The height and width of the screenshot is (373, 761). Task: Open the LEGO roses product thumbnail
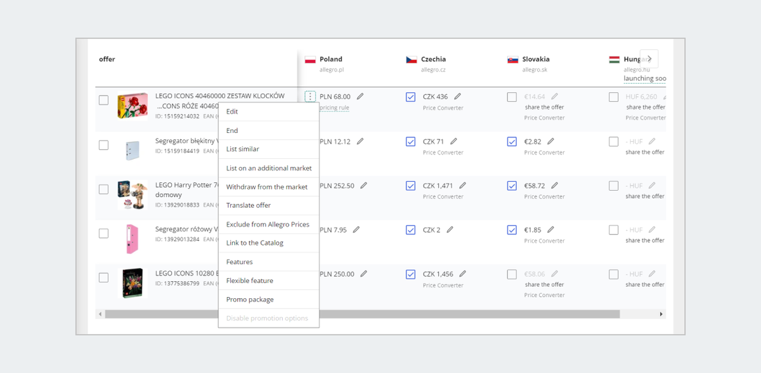133,106
